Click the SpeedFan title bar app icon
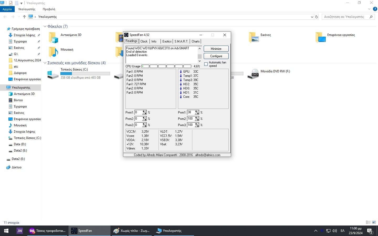The width and height of the screenshot is (378, 236). click(126, 35)
